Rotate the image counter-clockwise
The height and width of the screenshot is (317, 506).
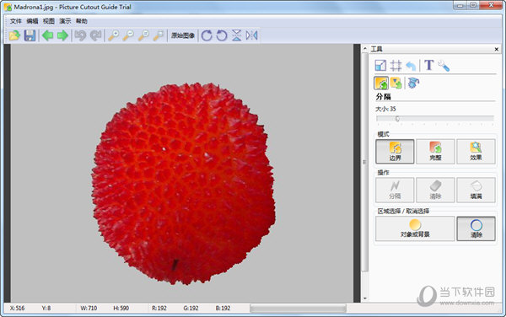pyautogui.click(x=221, y=35)
